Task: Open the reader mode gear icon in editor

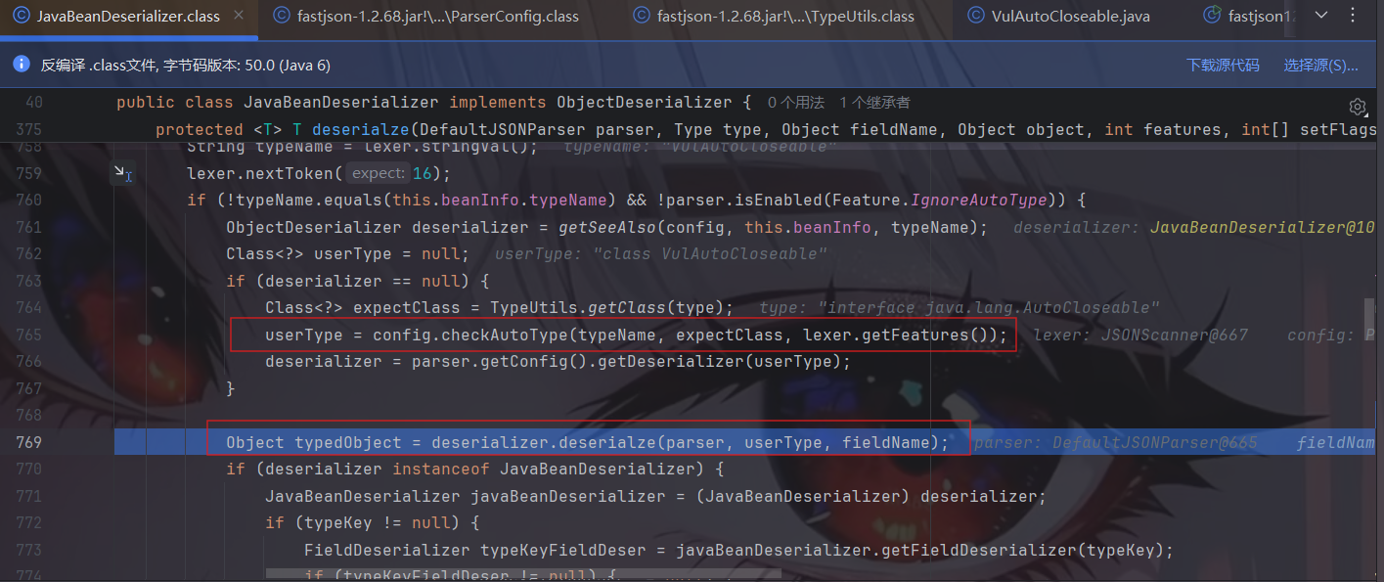Action: pyautogui.click(x=1357, y=106)
